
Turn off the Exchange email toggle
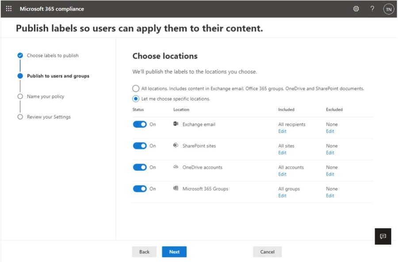(140, 124)
